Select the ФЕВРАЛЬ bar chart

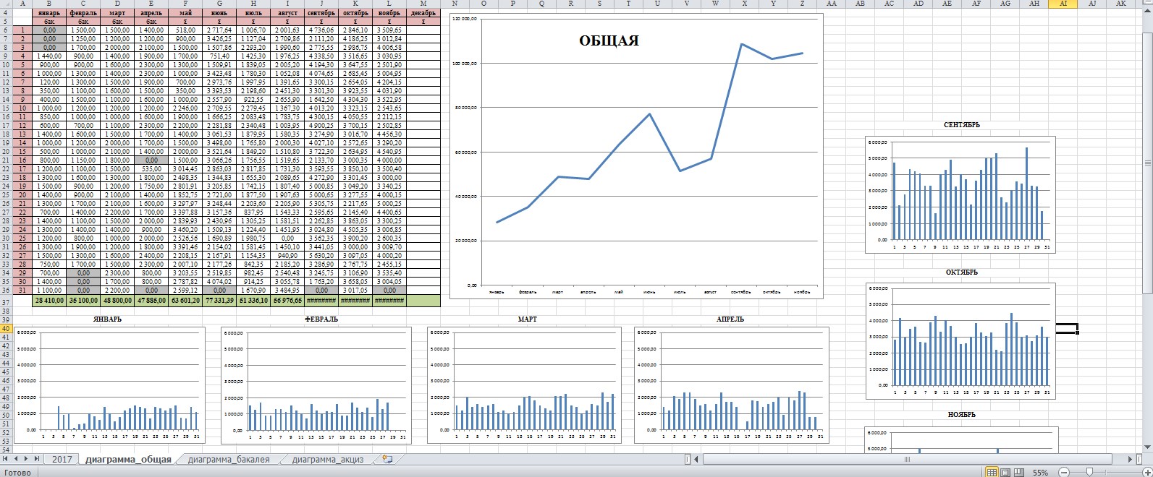click(x=316, y=385)
